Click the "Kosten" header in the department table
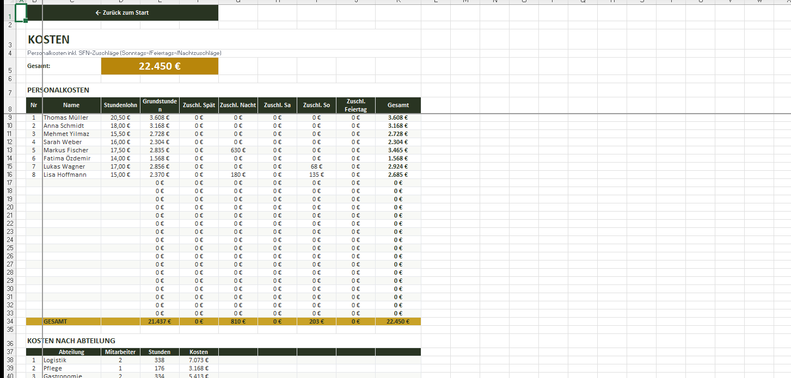This screenshot has width=791, height=378. (x=199, y=352)
